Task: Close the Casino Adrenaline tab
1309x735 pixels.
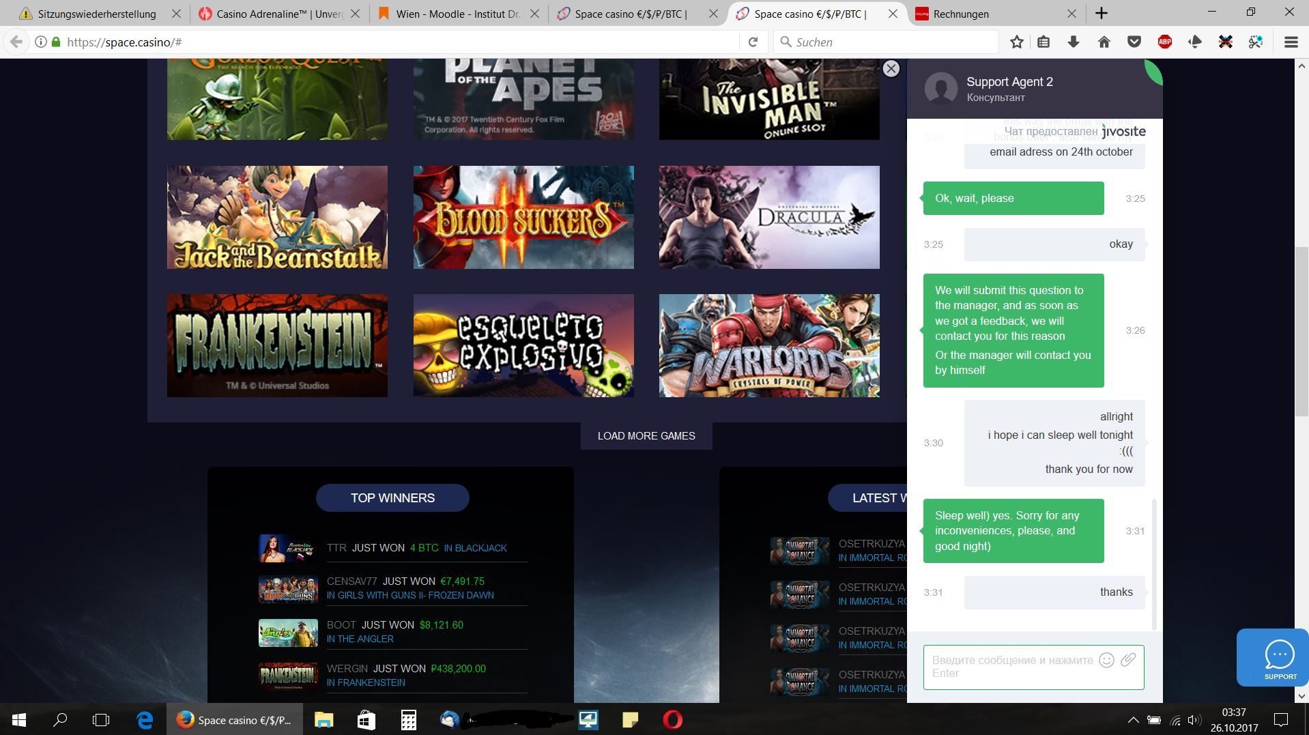Action: (x=355, y=14)
